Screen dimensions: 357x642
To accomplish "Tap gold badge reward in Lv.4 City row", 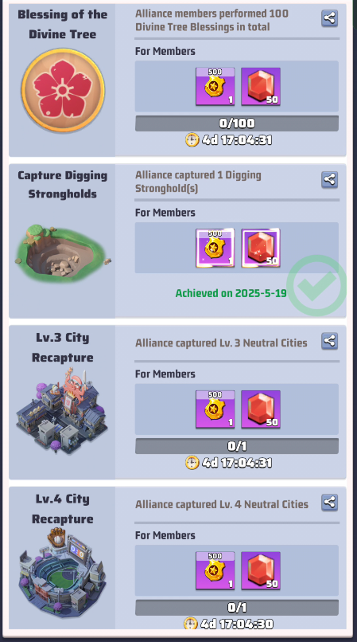I will pos(215,571).
